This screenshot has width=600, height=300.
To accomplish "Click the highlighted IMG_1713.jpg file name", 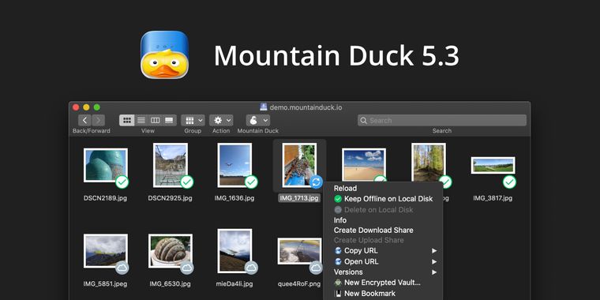I will (299, 198).
